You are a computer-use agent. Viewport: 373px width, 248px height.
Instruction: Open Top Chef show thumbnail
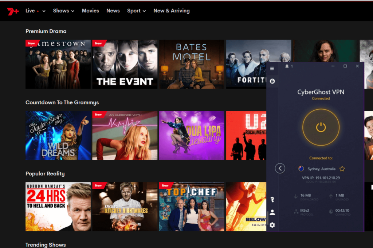[192, 207]
